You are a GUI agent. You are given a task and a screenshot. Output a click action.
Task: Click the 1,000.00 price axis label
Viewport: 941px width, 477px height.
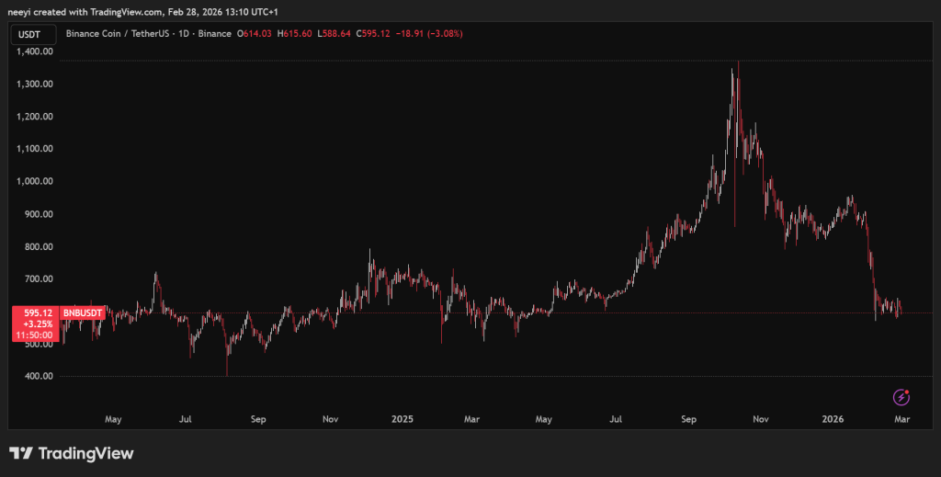[x=36, y=181]
